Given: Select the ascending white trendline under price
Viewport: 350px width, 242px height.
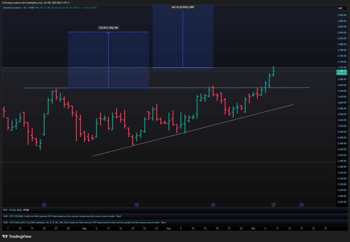Looking at the screenshot, I should (x=193, y=130).
